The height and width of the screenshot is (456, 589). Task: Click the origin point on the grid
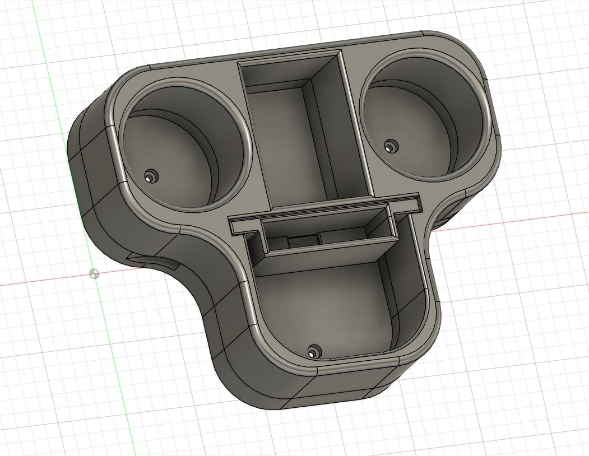(x=94, y=273)
